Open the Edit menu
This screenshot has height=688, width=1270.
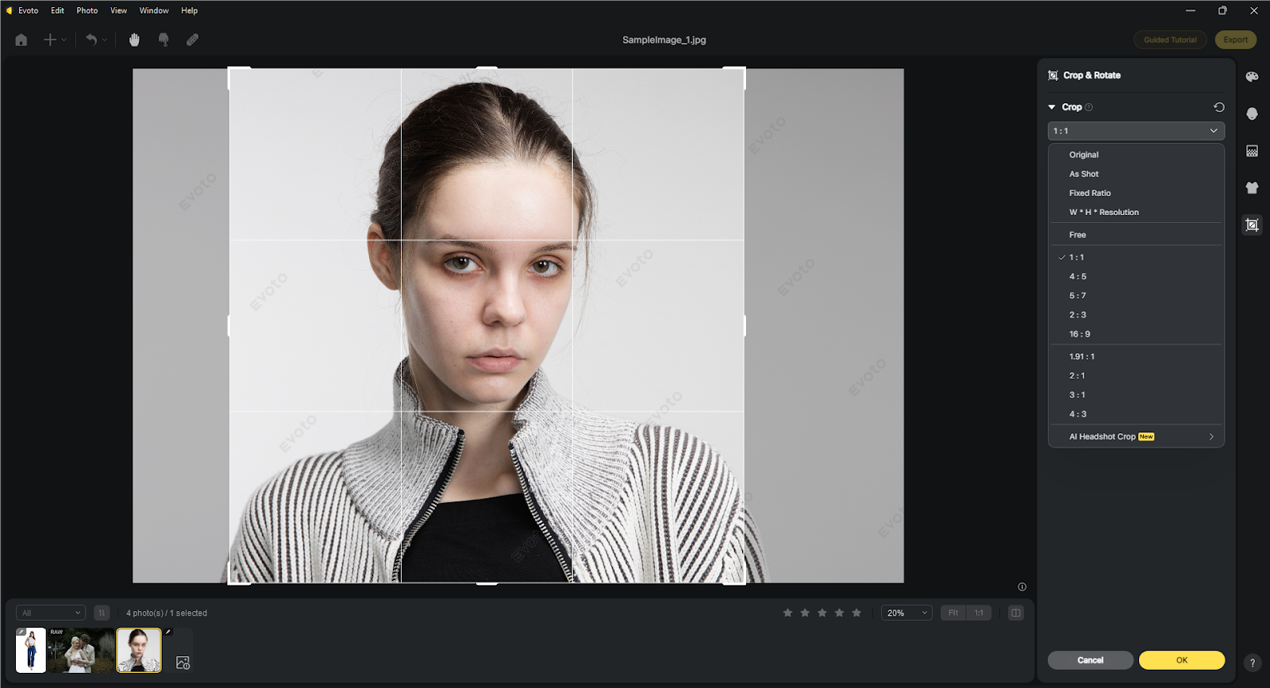58,10
